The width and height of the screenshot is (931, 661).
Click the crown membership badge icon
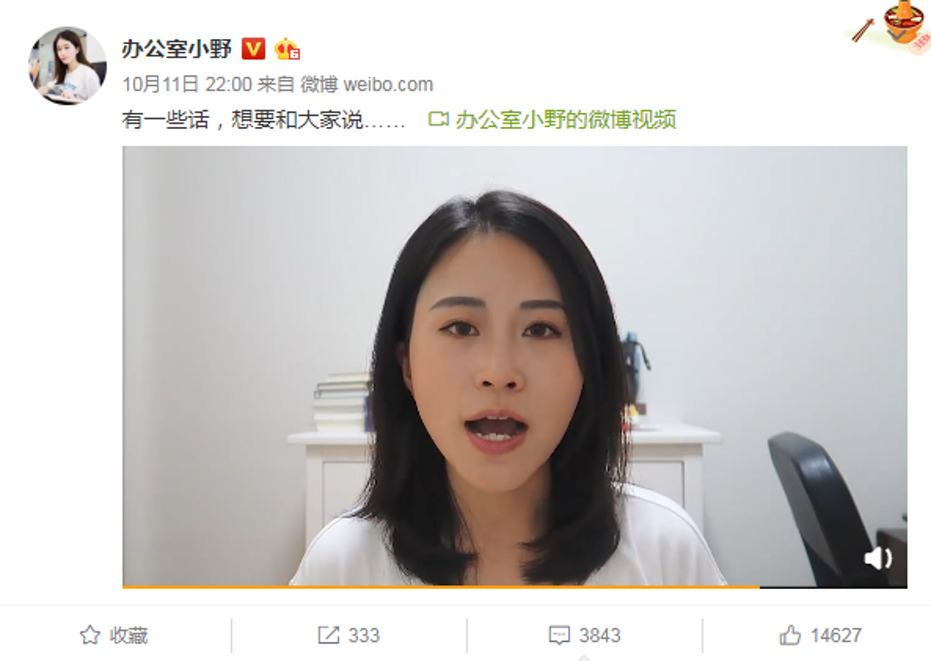287,49
